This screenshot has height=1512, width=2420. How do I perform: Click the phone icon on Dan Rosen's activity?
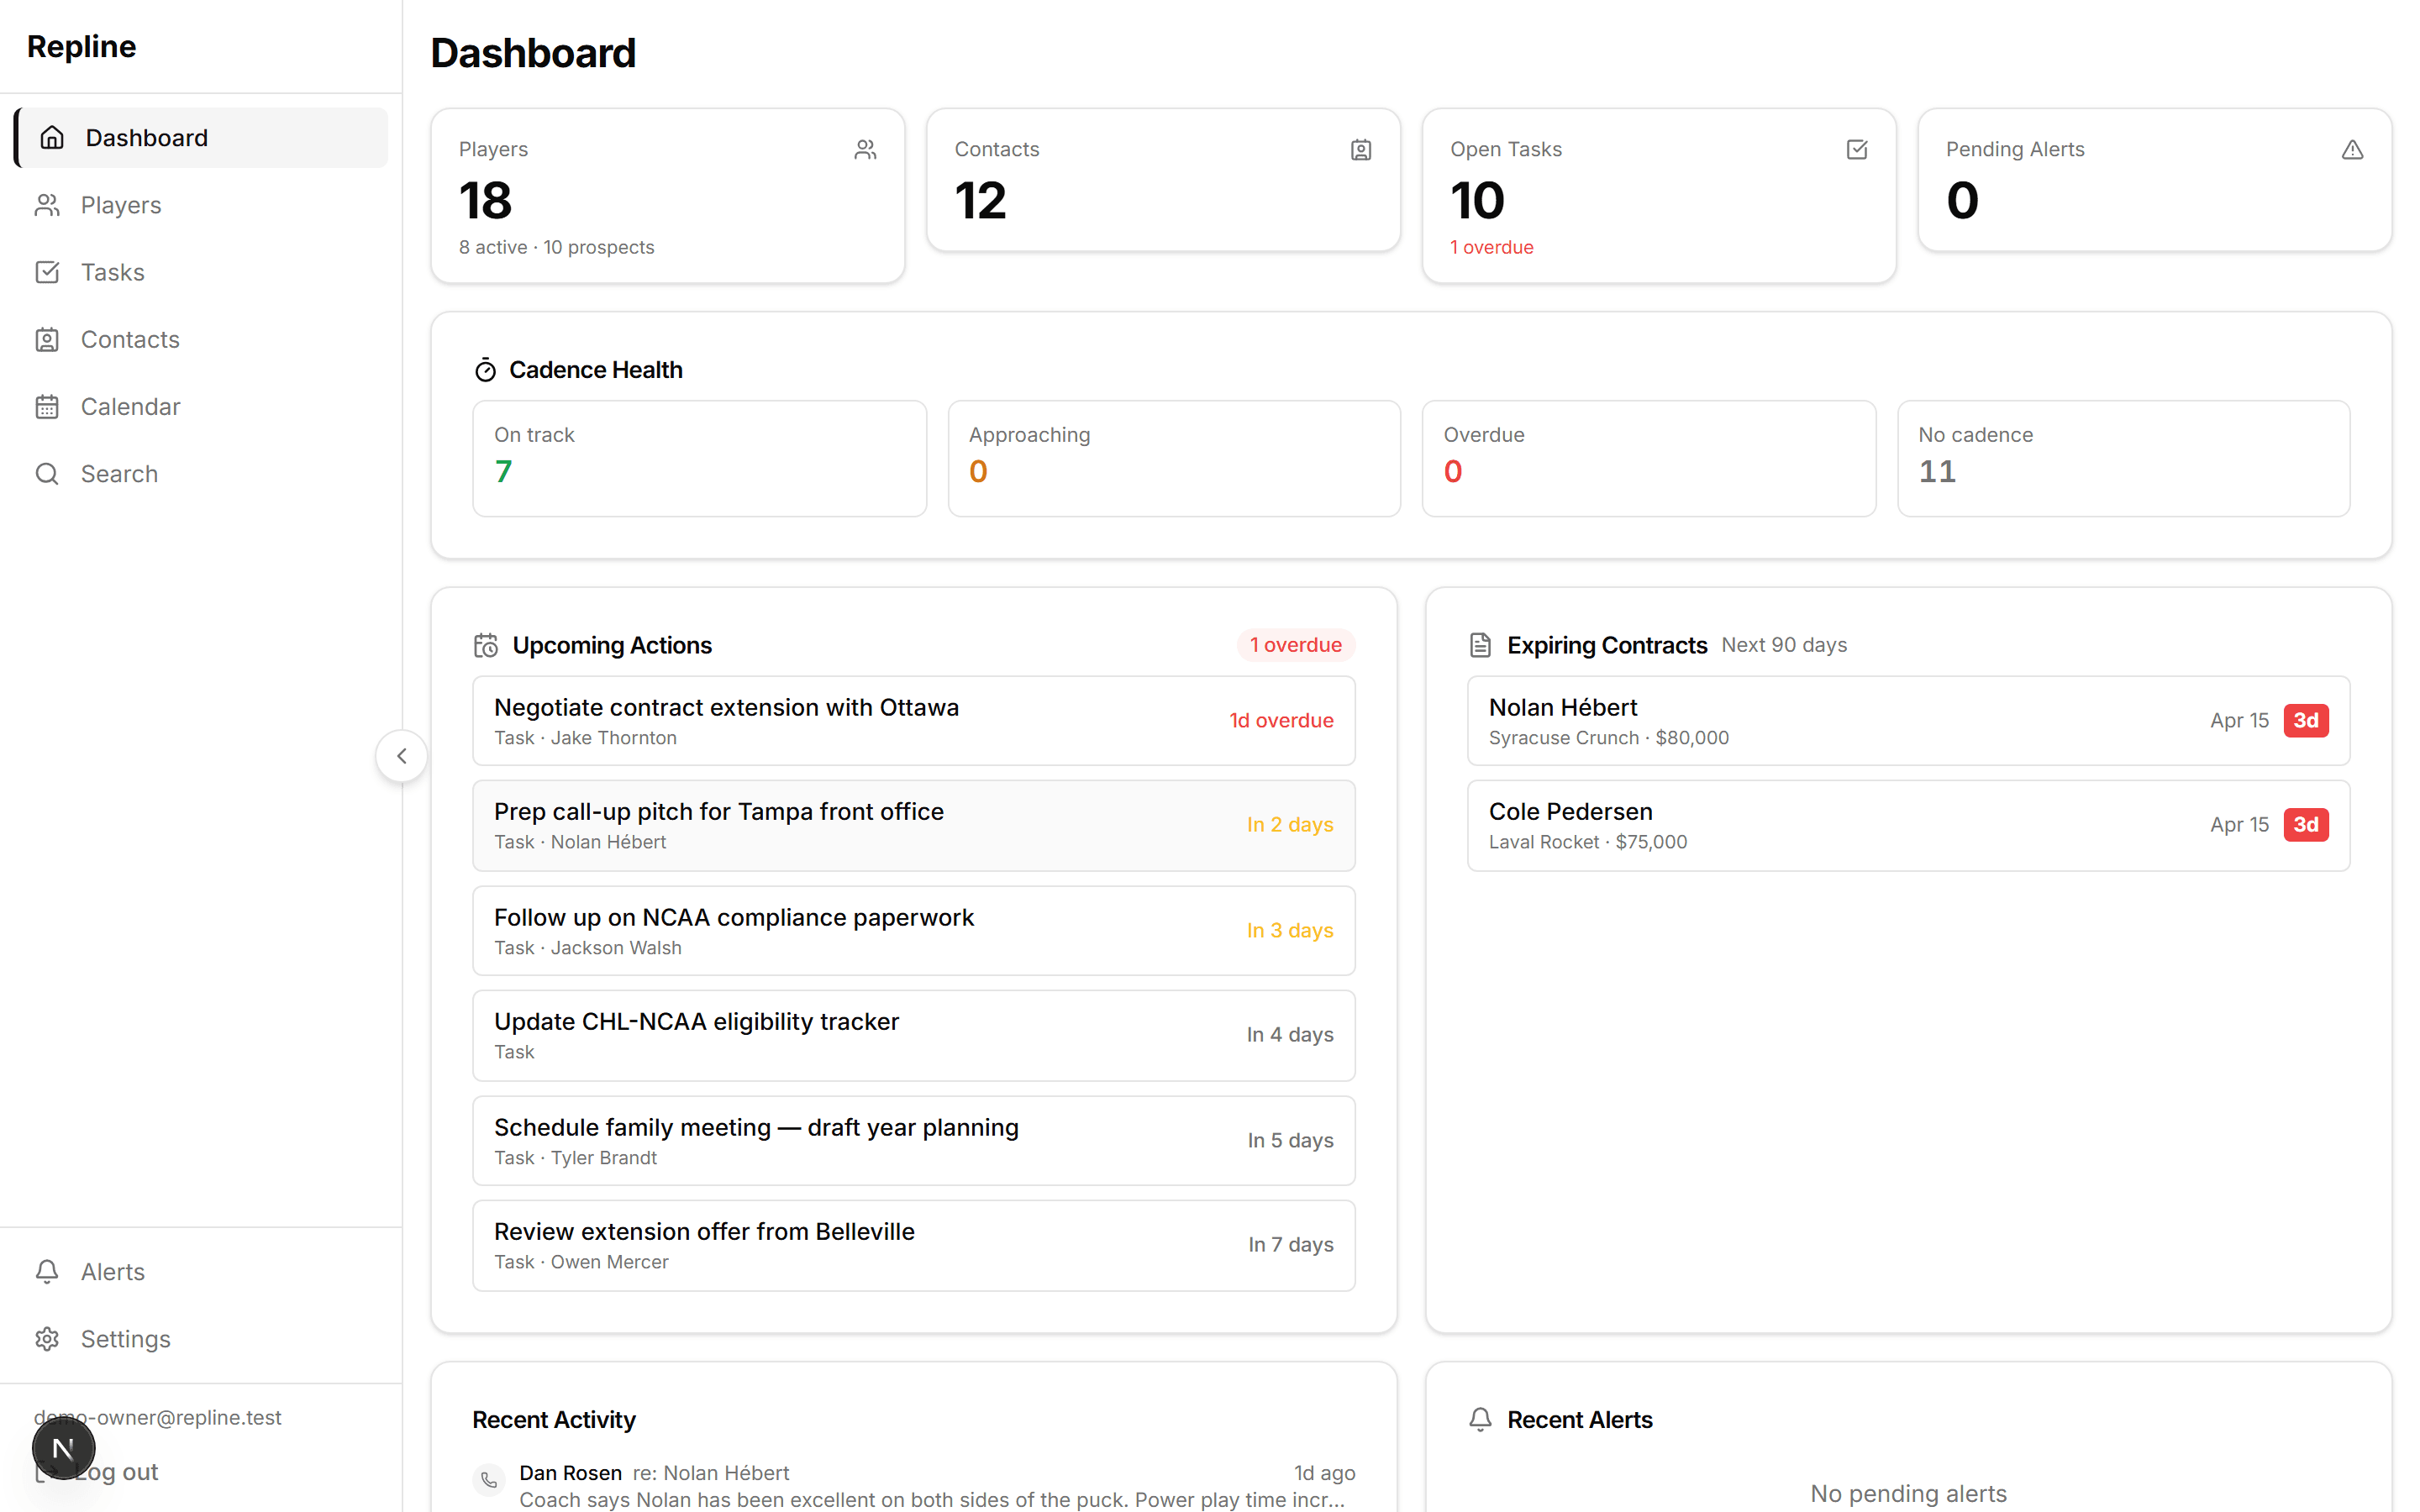tap(489, 1481)
